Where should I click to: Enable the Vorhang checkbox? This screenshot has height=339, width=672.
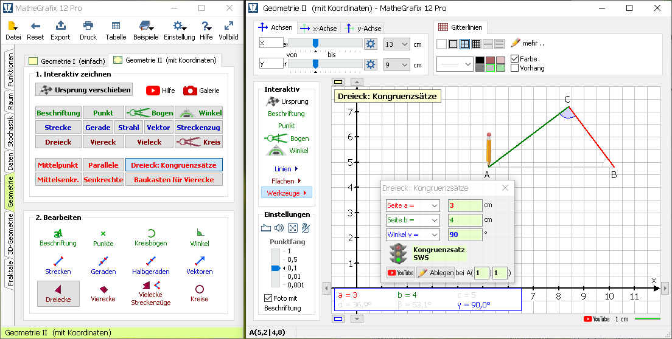pyautogui.click(x=515, y=68)
